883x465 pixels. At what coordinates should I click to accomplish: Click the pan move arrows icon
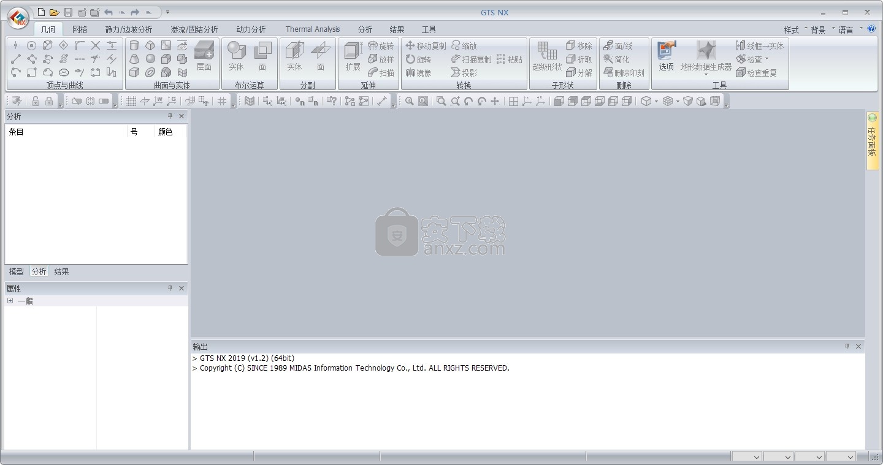[495, 101]
